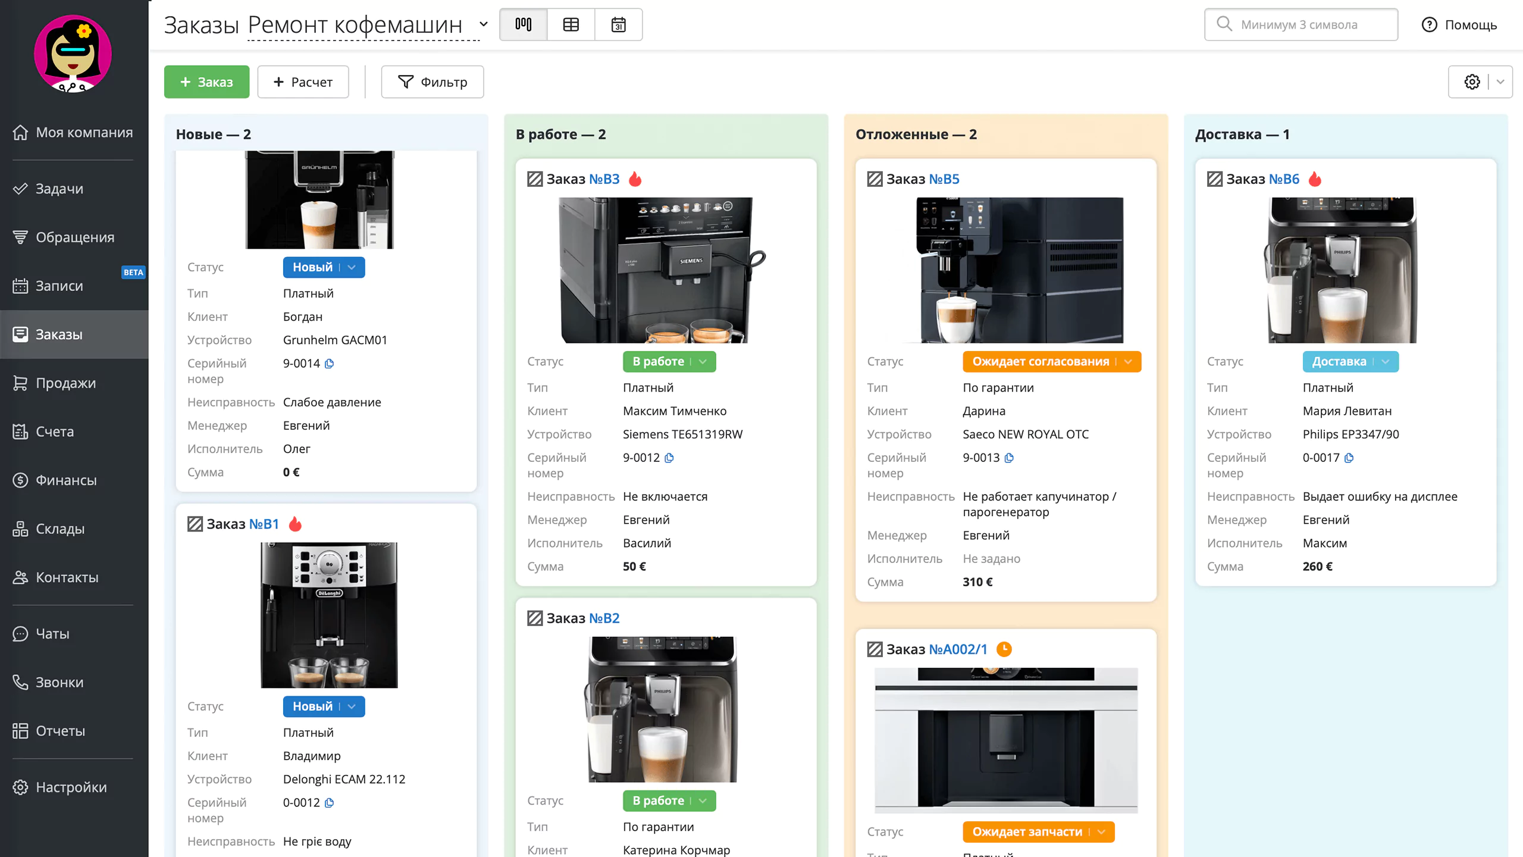Click the user avatar logo
Image resolution: width=1523 pixels, height=857 pixels.
click(x=73, y=54)
